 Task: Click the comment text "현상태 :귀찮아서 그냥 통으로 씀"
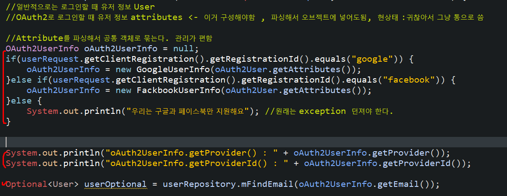tap(430, 17)
